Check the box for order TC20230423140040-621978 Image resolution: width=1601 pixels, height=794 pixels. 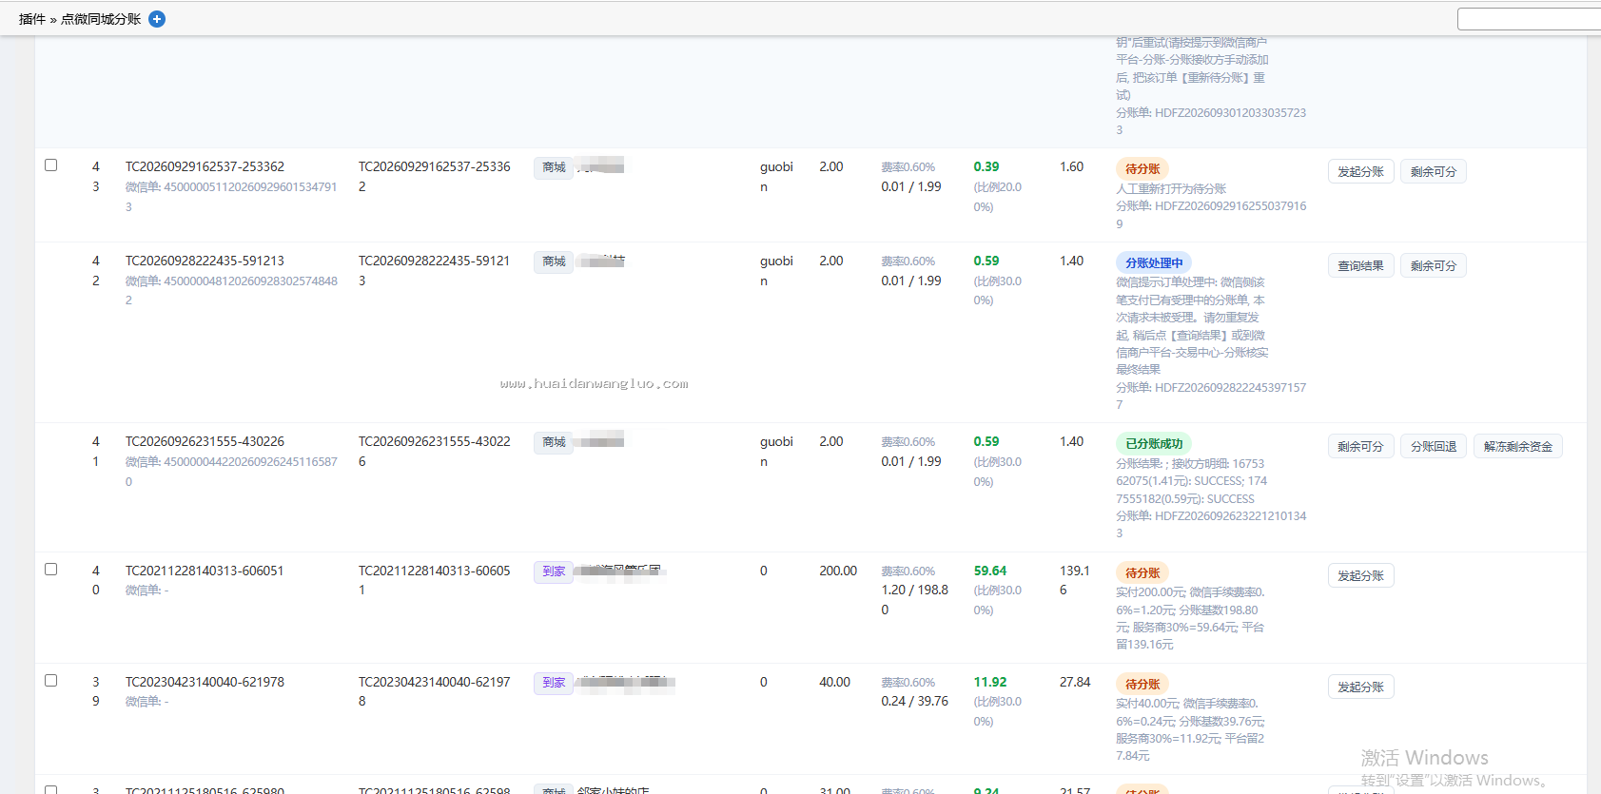tap(51, 681)
